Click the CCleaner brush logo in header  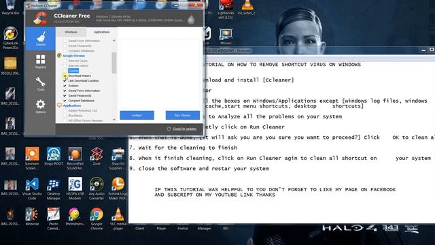[41, 18]
